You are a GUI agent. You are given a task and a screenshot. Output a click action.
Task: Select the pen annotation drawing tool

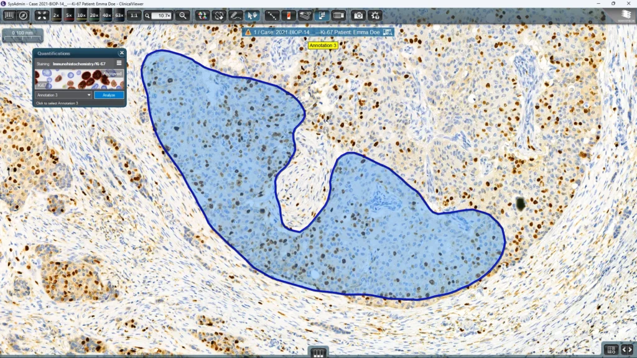pyautogui.click(x=235, y=16)
